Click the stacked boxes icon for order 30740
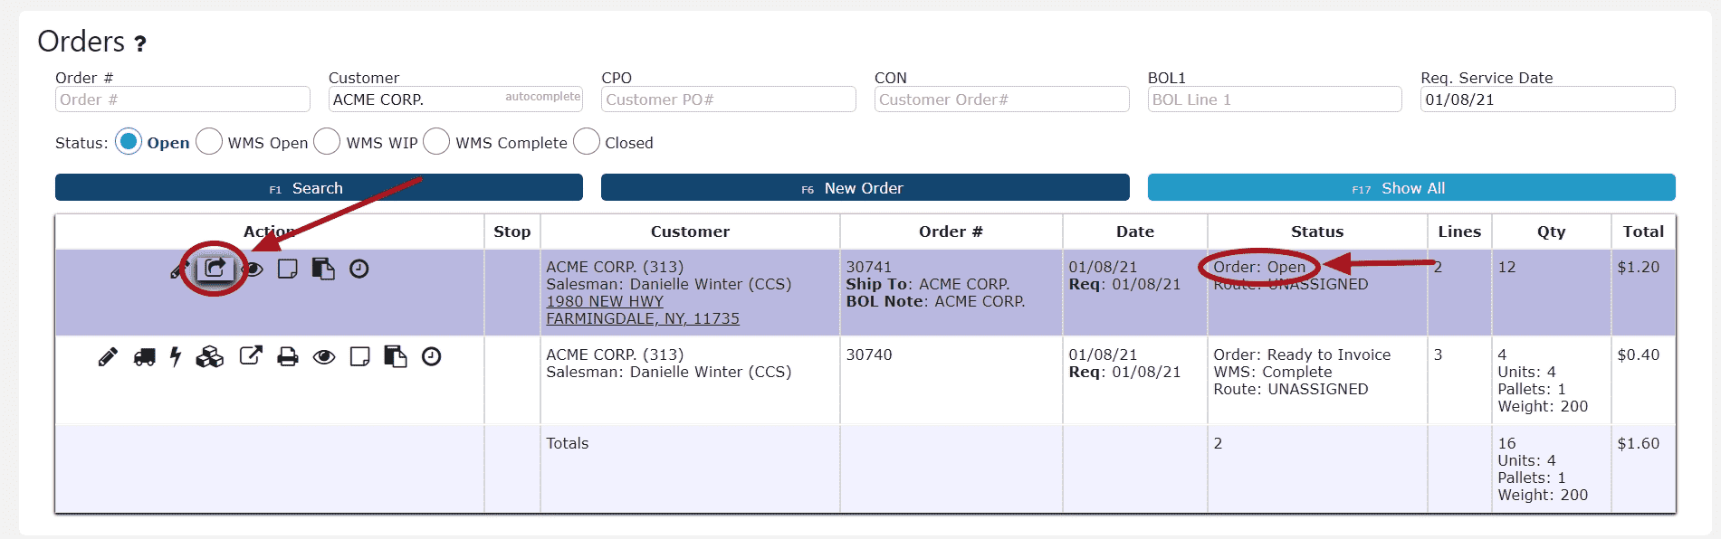 pos(210,357)
